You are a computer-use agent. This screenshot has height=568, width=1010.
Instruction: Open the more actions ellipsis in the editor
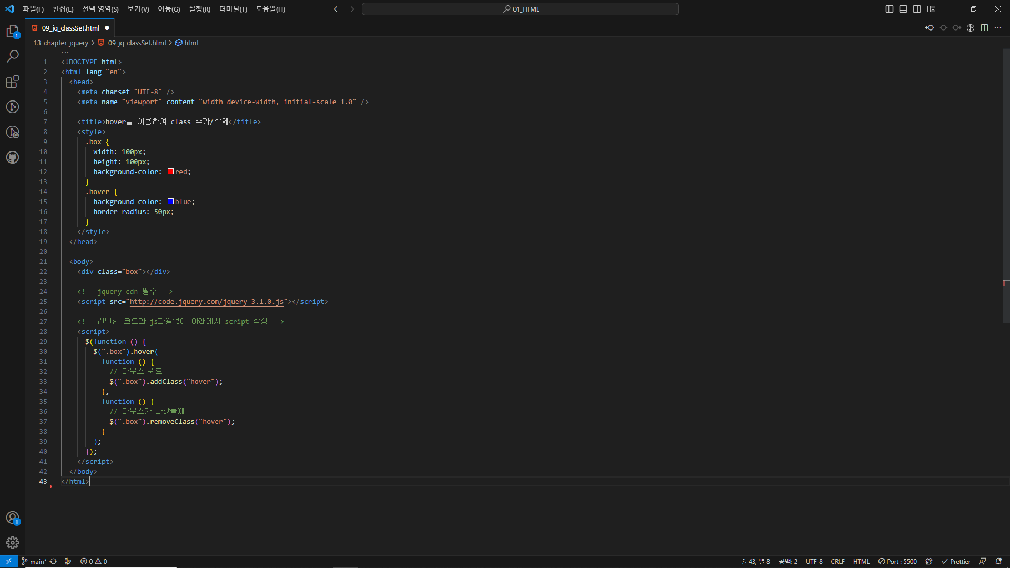click(x=998, y=28)
